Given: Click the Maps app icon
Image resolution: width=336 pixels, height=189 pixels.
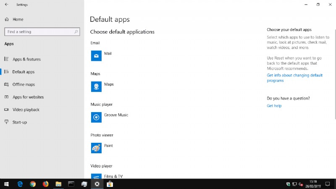Looking at the screenshot, I should point(96,87).
